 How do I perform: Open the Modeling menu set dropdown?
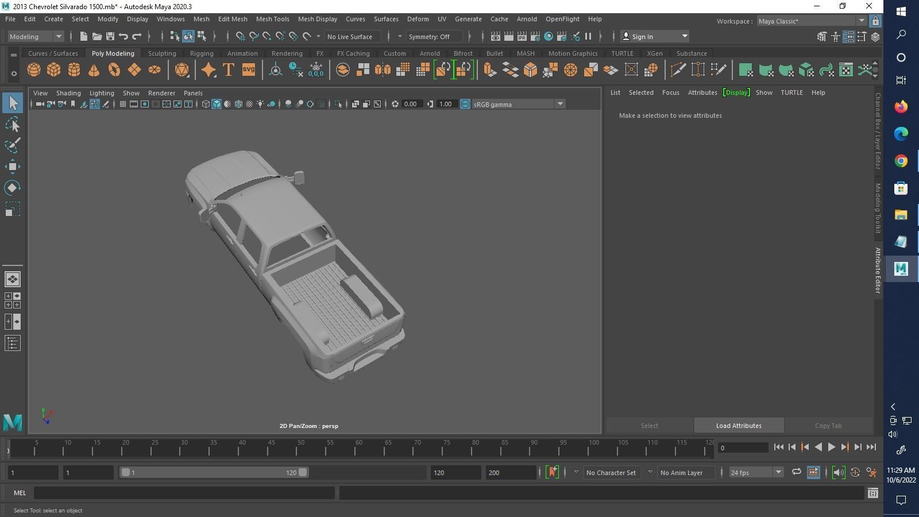(x=36, y=36)
